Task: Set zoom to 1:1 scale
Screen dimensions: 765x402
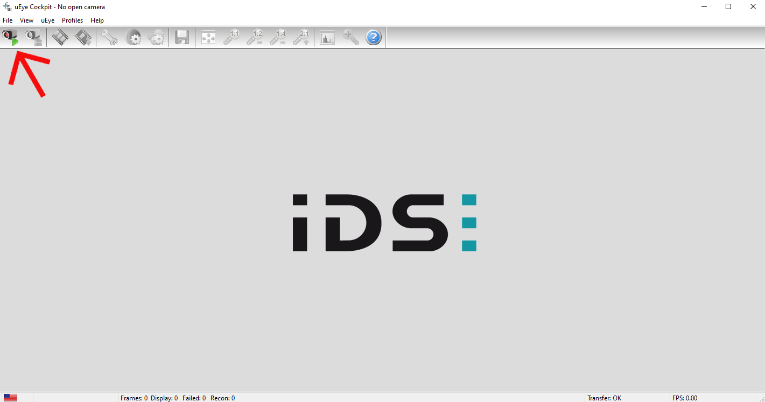Action: pyautogui.click(x=231, y=37)
